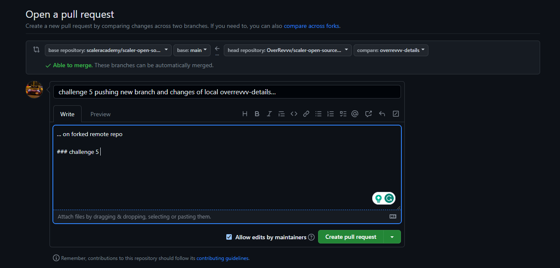Viewport: 560px width, 268px height.
Task: Apply bold formatting in the editor
Action: pyautogui.click(x=257, y=113)
